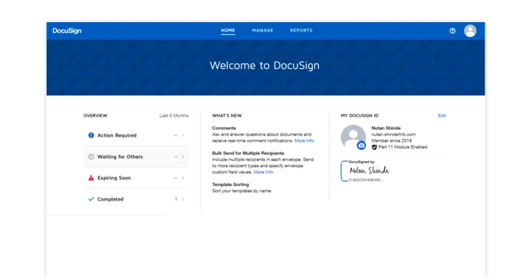Image resolution: width=532 pixels, height=278 pixels.
Task: Open More Info about Comments
Action: [305, 140]
